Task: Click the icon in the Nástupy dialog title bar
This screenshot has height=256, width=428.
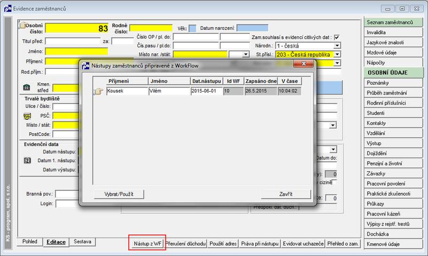Action: click(86, 66)
